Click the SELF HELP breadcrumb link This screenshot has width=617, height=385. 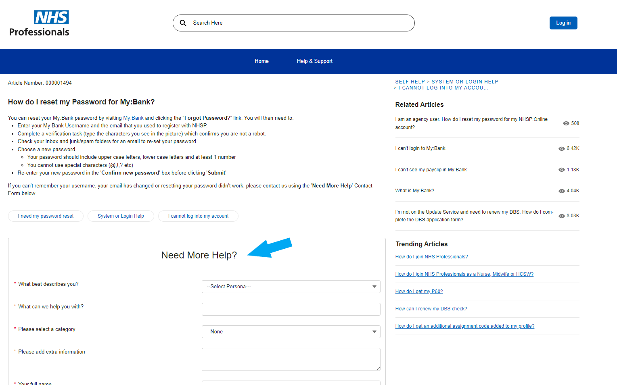tap(410, 81)
